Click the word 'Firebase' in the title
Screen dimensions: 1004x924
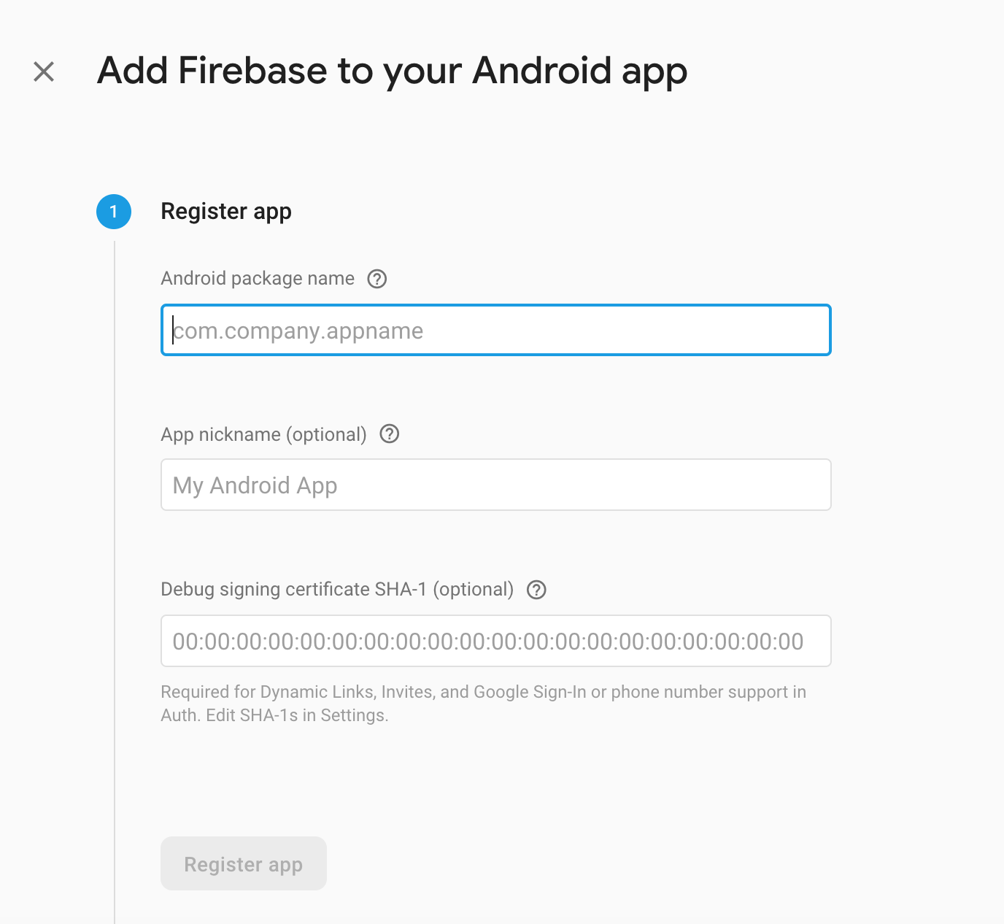click(252, 72)
